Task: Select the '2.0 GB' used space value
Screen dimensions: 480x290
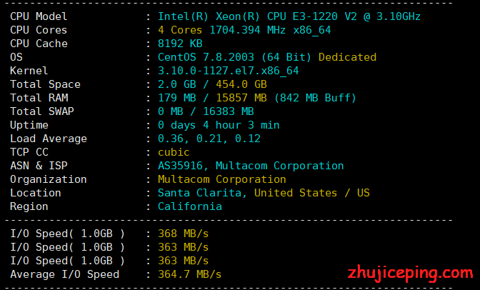Action: coord(177,84)
